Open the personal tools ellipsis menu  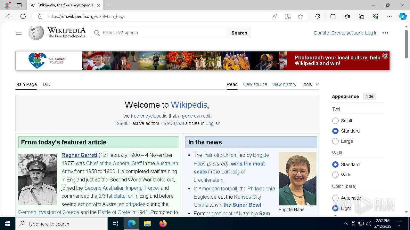tap(385, 33)
